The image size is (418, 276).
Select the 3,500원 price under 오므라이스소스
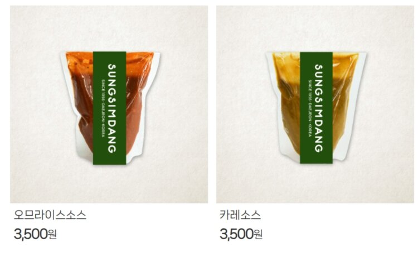click(x=35, y=234)
